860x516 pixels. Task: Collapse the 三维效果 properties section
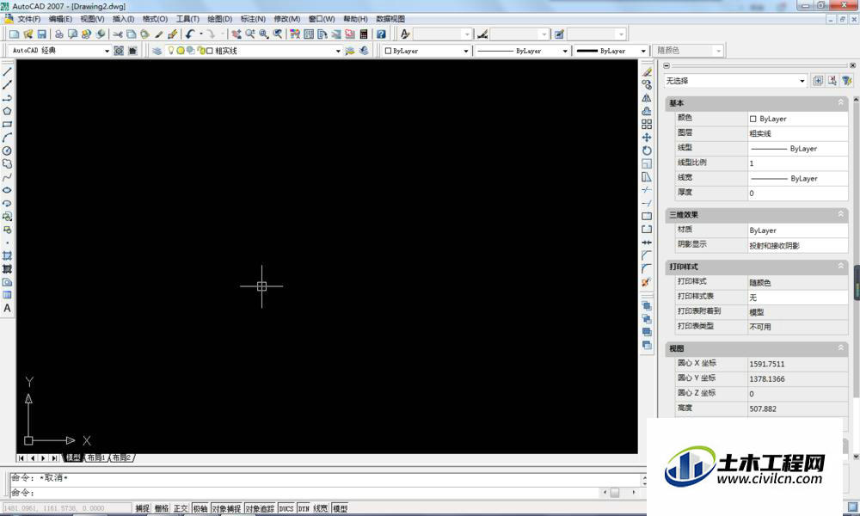840,214
